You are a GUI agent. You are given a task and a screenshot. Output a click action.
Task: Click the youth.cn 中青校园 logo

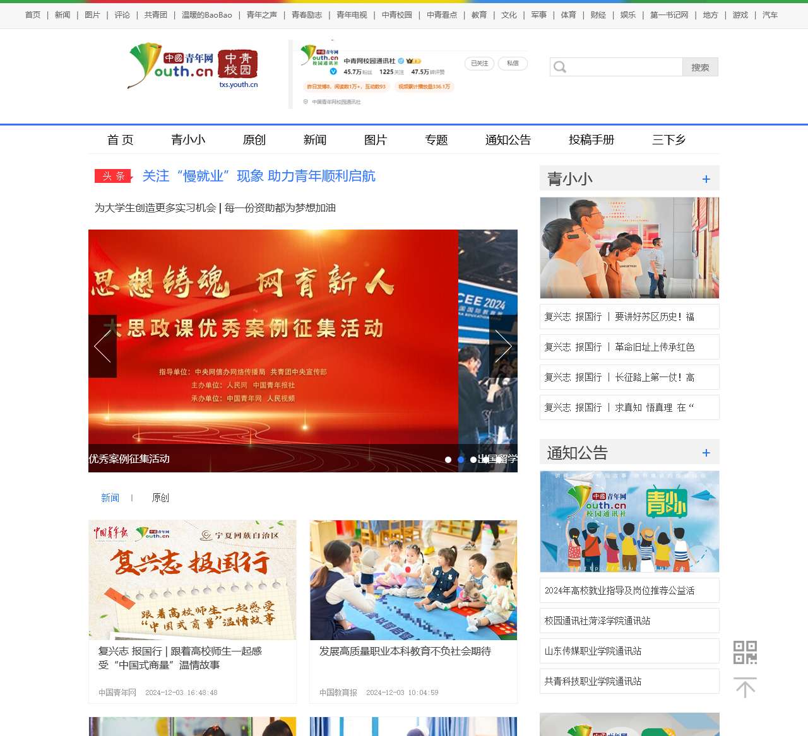click(x=193, y=66)
